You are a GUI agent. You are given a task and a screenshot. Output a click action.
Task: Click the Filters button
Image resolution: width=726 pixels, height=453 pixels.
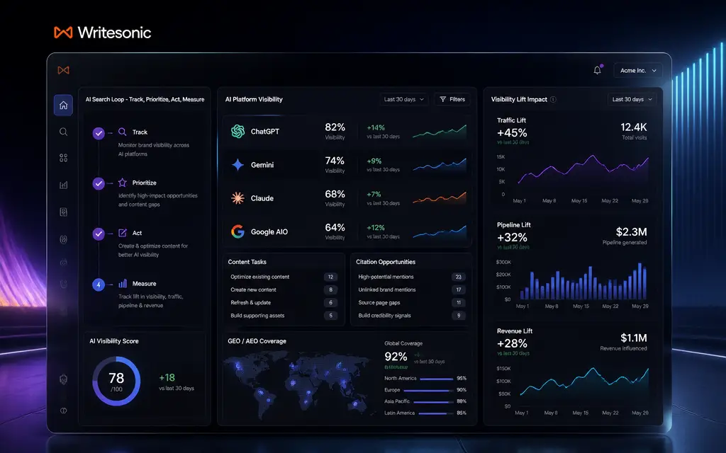tap(452, 99)
